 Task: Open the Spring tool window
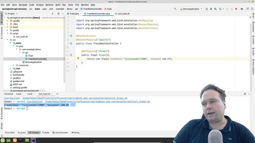75,132
